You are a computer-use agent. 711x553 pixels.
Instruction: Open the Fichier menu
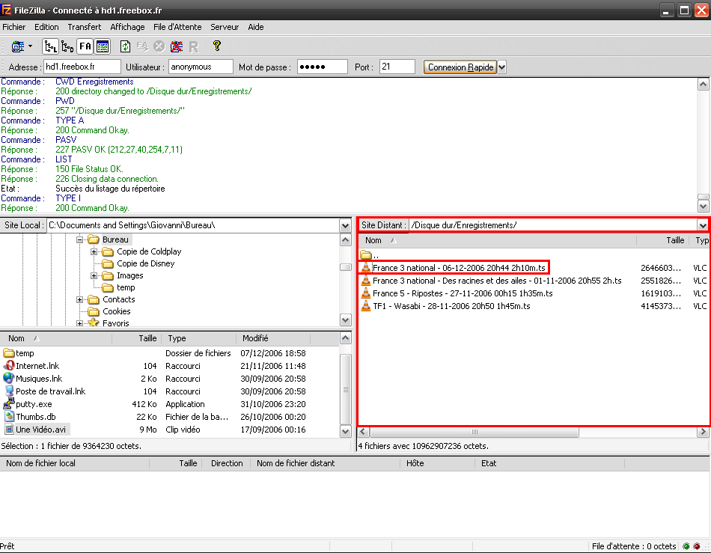click(14, 27)
